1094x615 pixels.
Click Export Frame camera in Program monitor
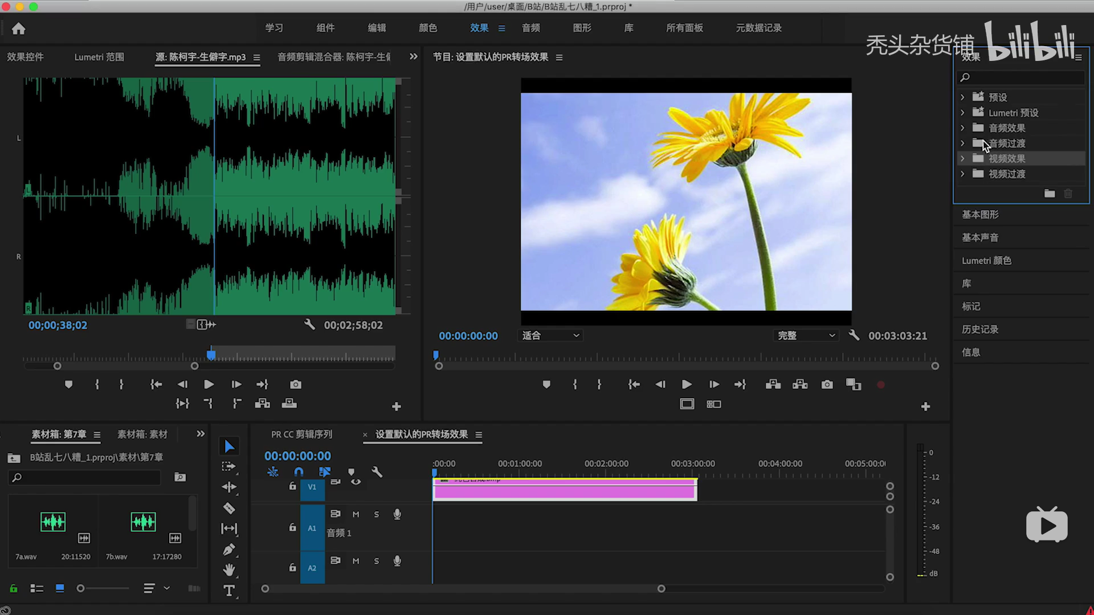click(827, 385)
